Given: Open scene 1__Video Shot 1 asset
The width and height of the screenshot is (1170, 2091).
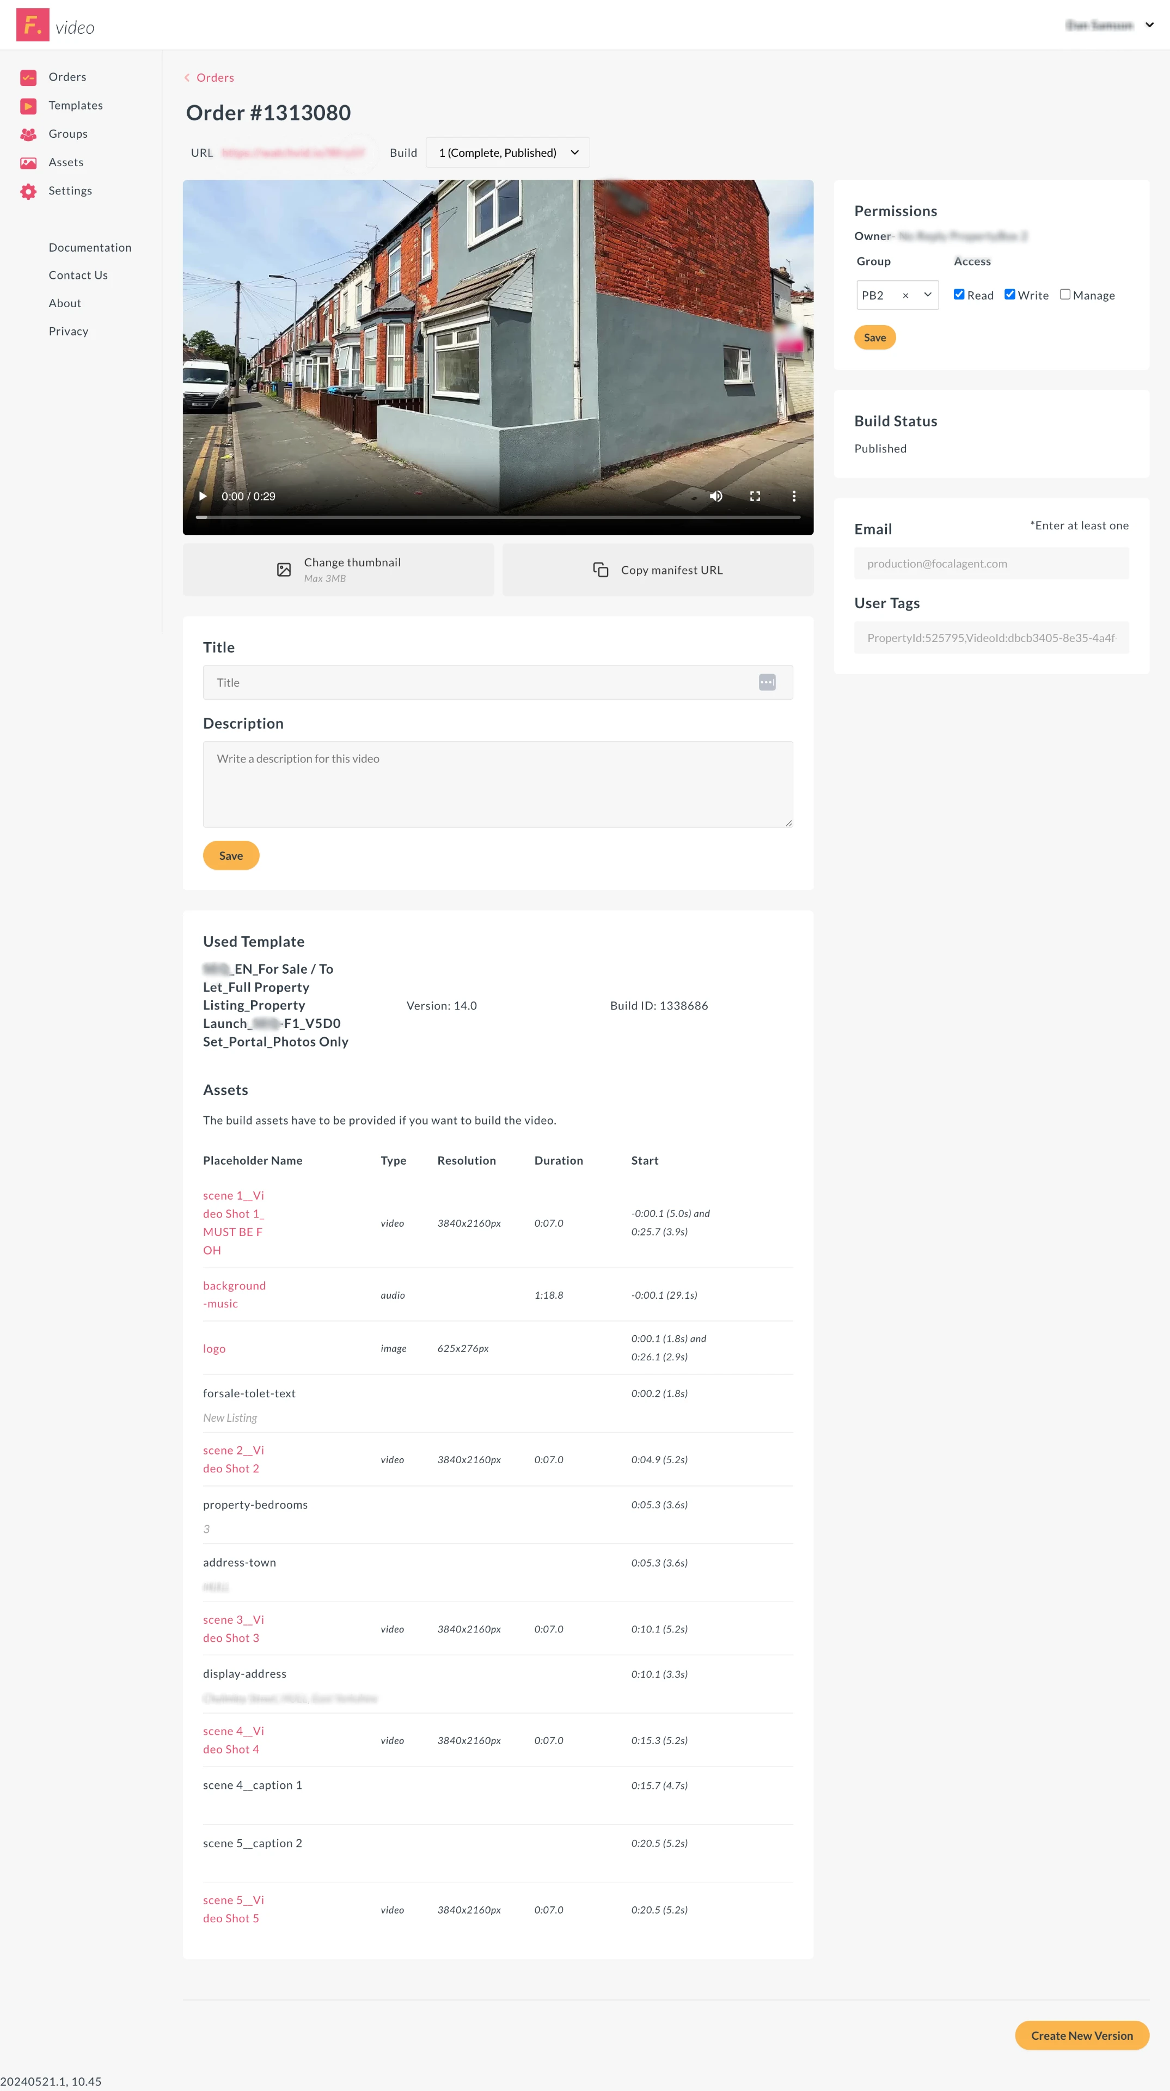Looking at the screenshot, I should tap(234, 1222).
